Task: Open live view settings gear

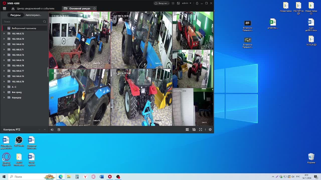Action: click(x=210, y=129)
